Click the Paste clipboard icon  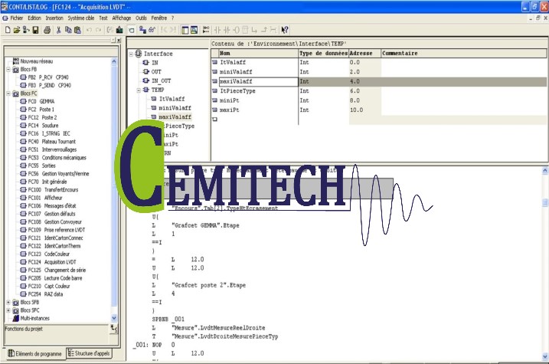tap(78, 30)
